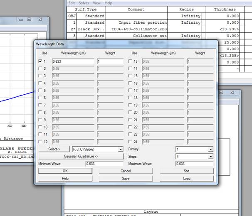Click the Load button
This screenshot has height=216, width=252.
pyautogui.click(x=187, y=178)
